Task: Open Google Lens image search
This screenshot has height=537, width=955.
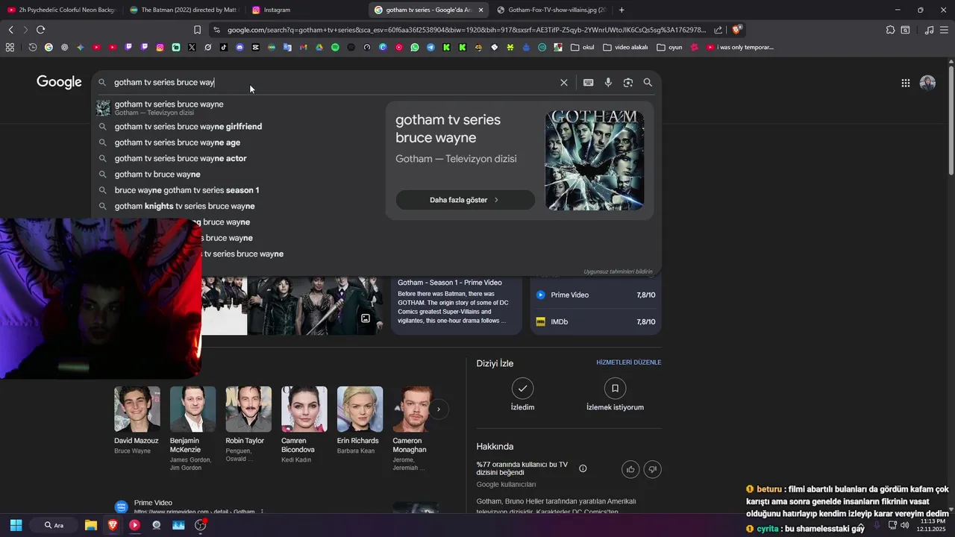Action: click(628, 83)
